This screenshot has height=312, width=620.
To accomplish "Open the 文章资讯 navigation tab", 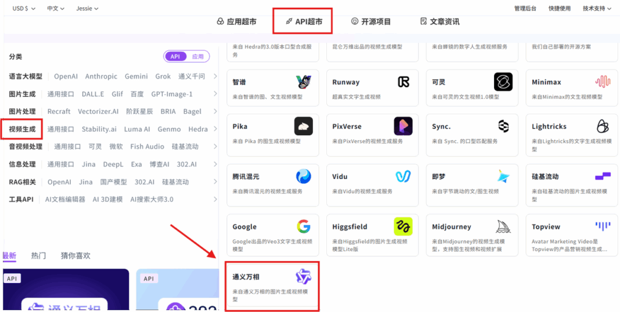I will click(x=440, y=22).
